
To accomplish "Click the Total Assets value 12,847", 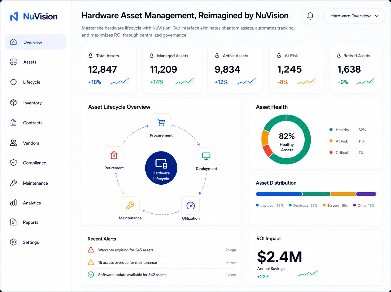I will click(102, 69).
